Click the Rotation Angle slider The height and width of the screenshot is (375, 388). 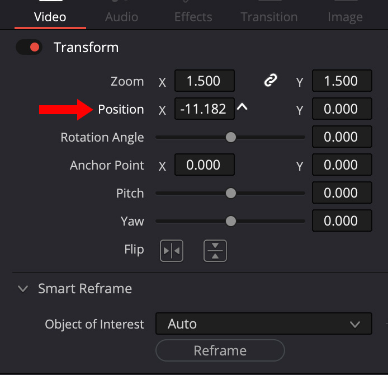point(230,137)
